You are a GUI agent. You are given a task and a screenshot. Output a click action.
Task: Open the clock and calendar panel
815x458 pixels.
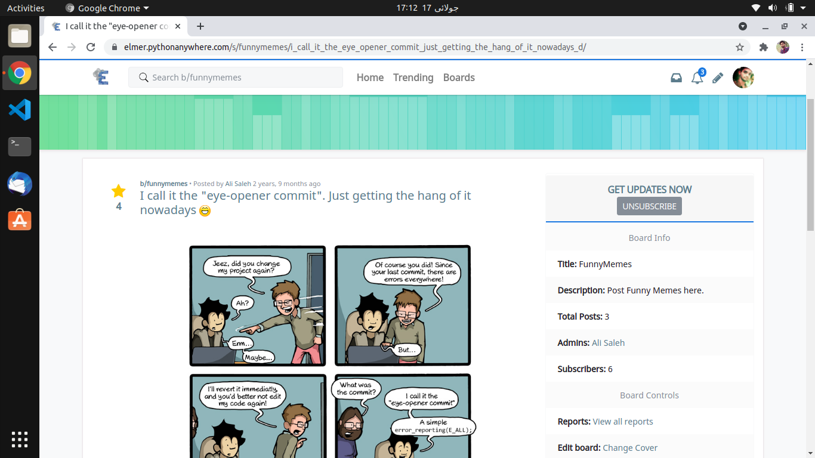coord(427,8)
